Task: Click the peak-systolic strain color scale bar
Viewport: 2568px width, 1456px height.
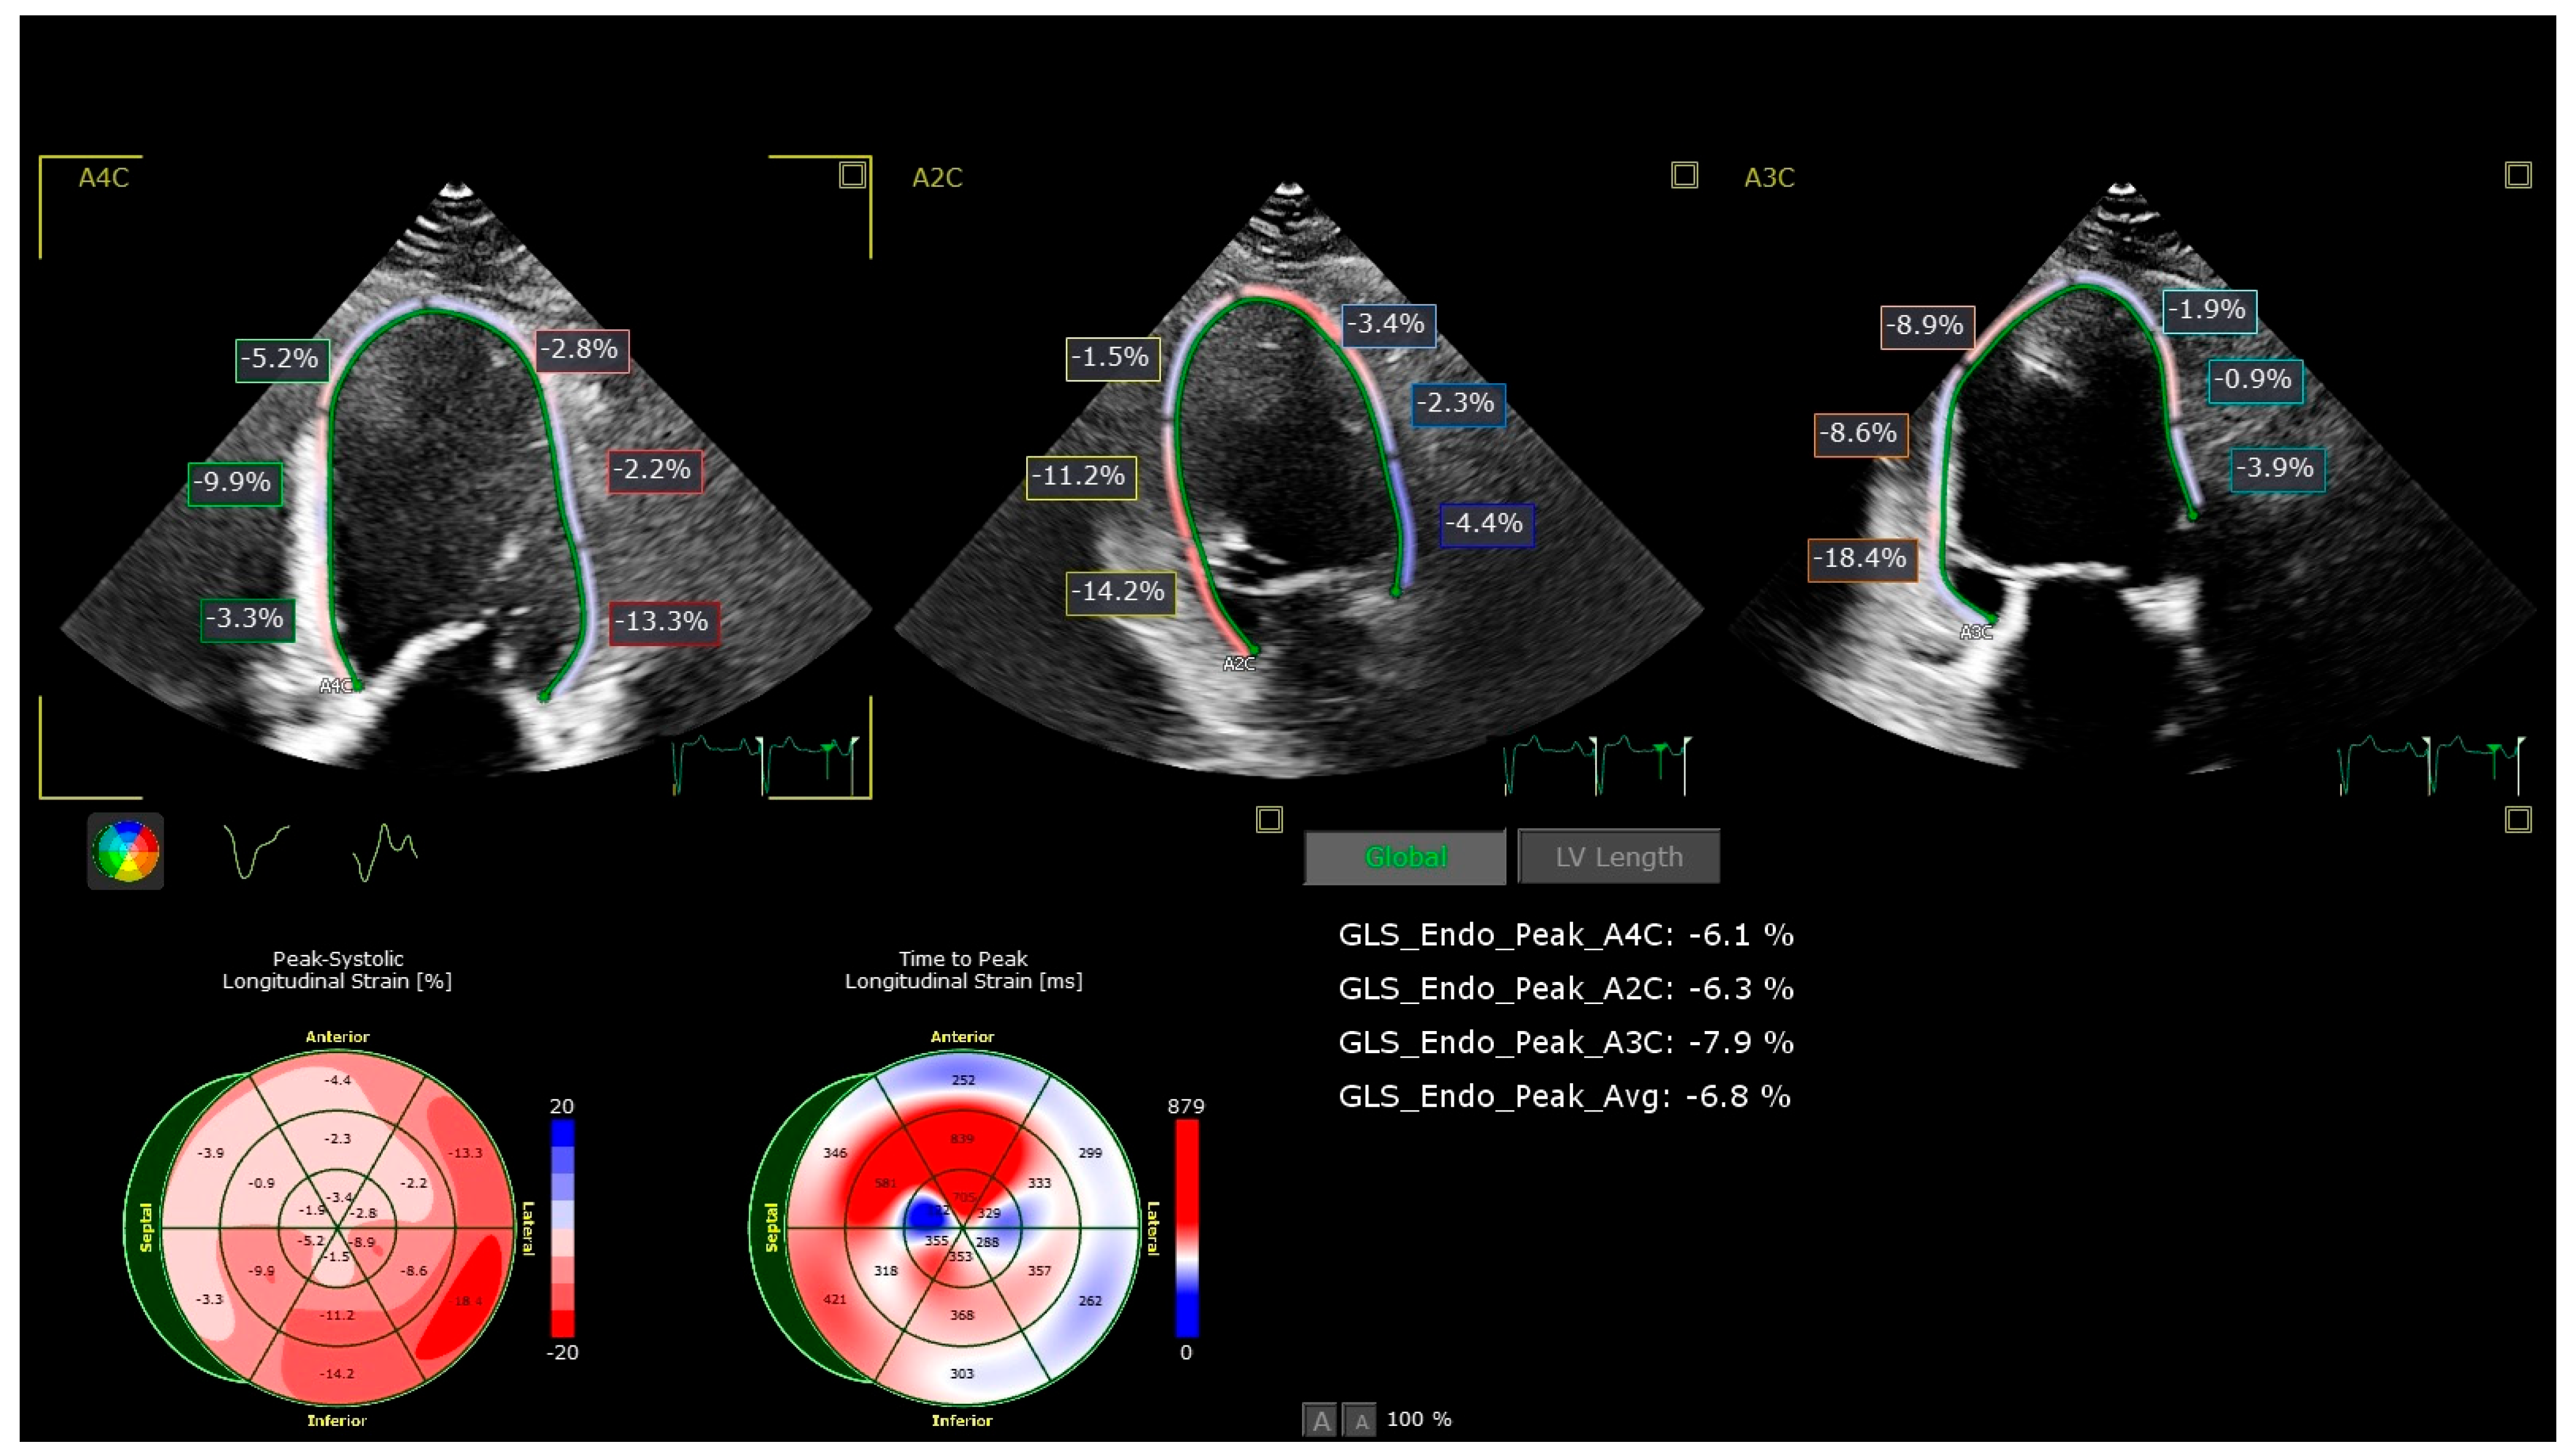Action: pos(562,1228)
